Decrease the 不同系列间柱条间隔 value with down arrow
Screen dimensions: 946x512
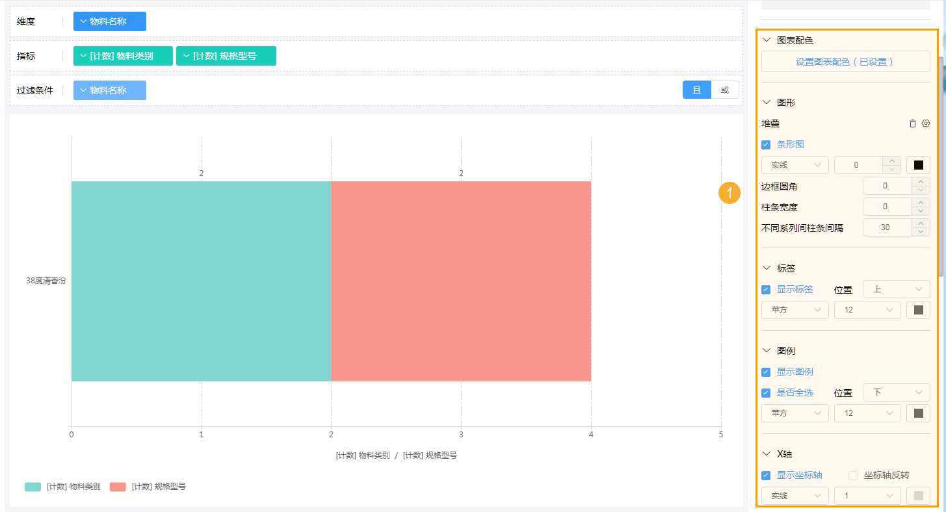pyautogui.click(x=921, y=232)
